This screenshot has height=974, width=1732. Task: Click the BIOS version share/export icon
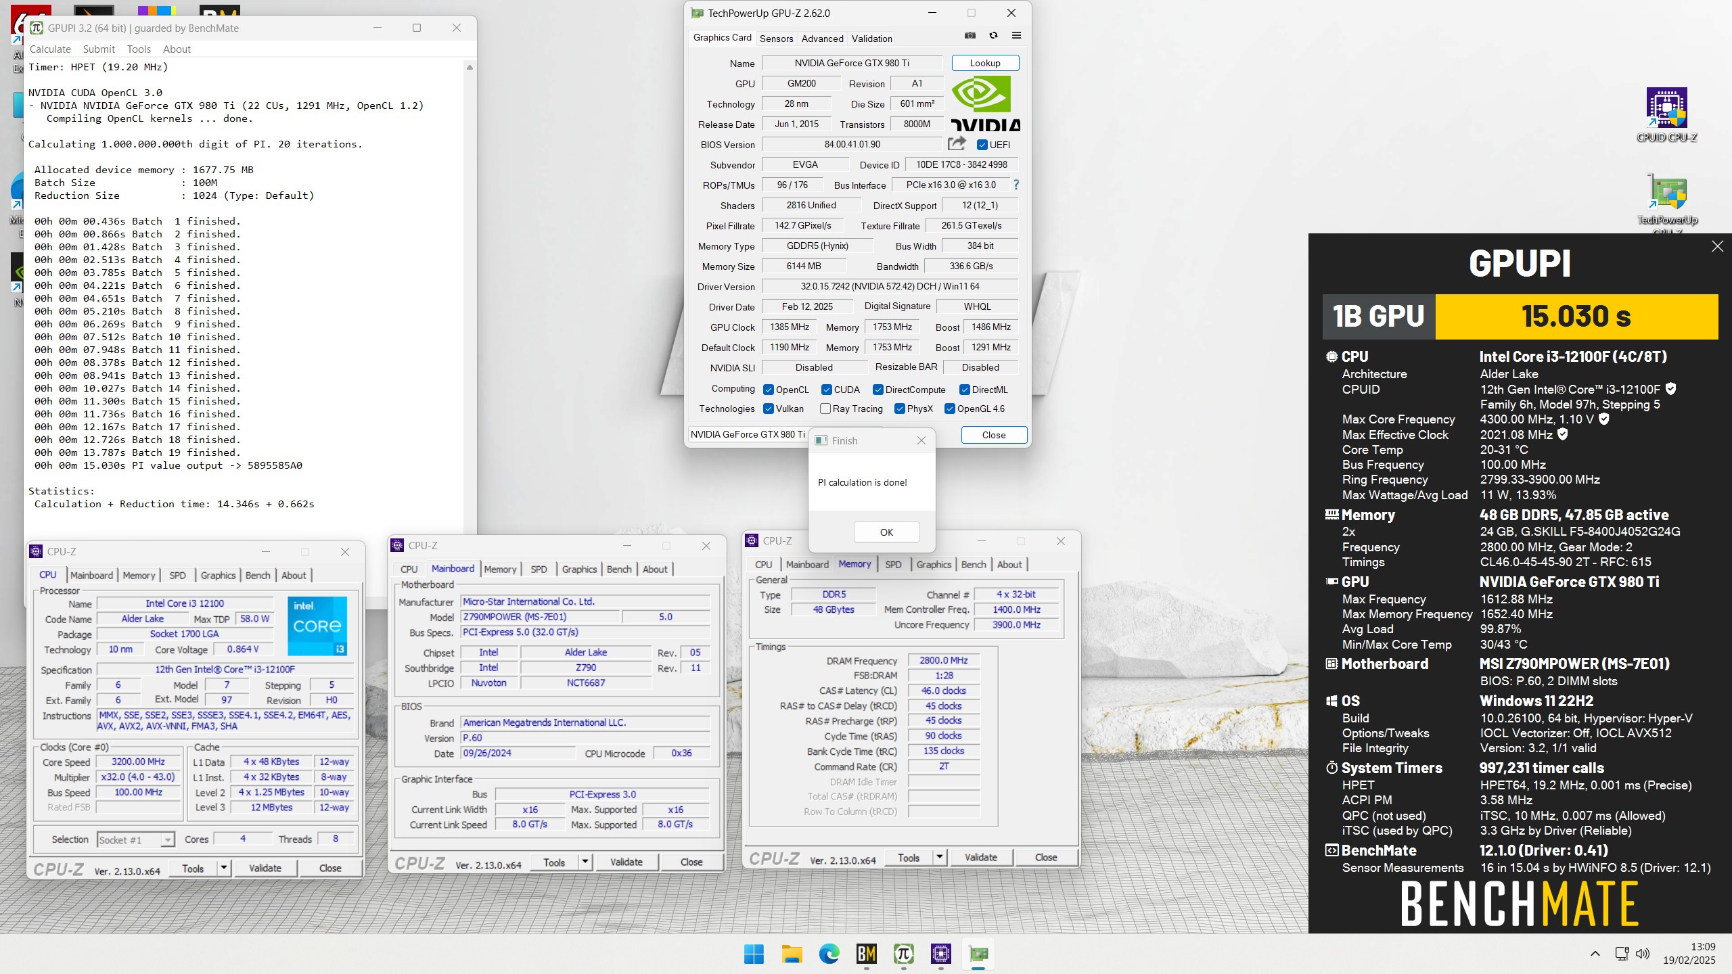(957, 143)
